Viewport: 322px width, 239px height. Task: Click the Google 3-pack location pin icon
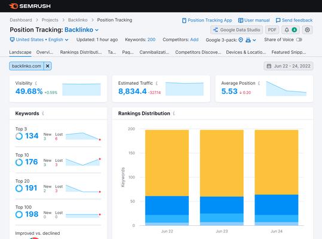[x=241, y=40]
